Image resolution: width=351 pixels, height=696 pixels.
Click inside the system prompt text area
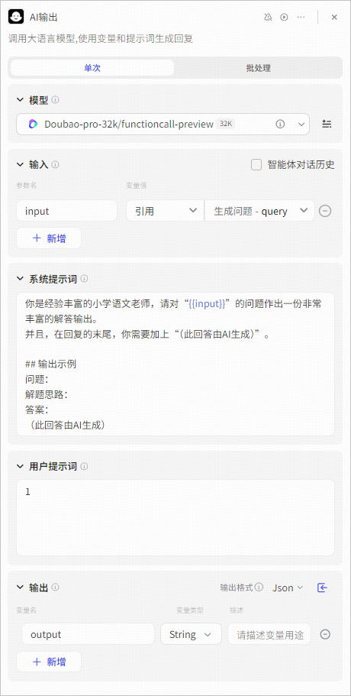[175, 364]
